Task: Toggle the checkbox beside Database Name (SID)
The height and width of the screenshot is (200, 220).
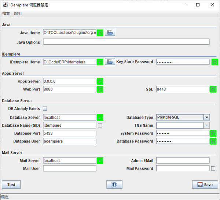Action: pos(100,125)
